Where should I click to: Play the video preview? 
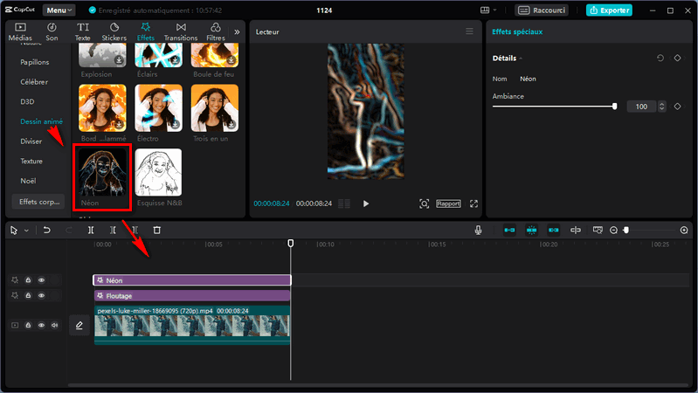pos(365,203)
